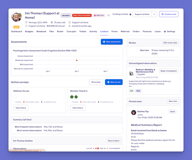
Task: Expand the +2 additional tags badge
Action: tap(108, 15)
